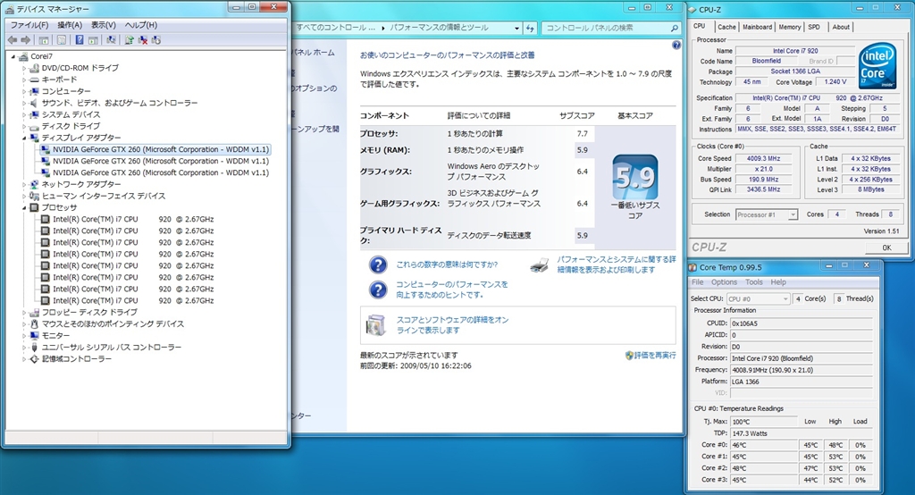Switch to the Mainboard tab in CPU-Z
The image size is (915, 495).
pyautogui.click(x=757, y=27)
